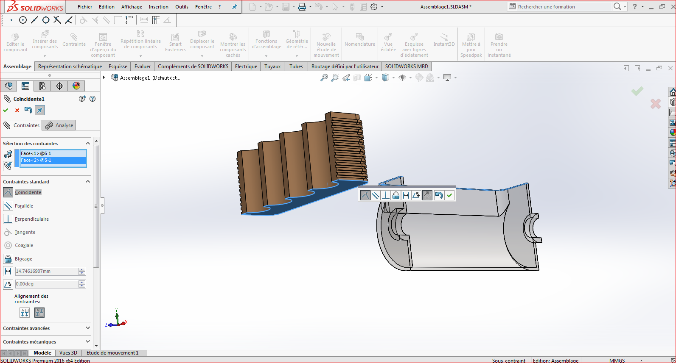This screenshot has width=676, height=363.
Task: Switch to the Analyse tab
Action: pos(59,125)
